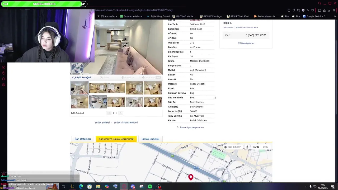Click the Depozito value 50.000
The height and width of the screenshot is (190, 338).
194,111
